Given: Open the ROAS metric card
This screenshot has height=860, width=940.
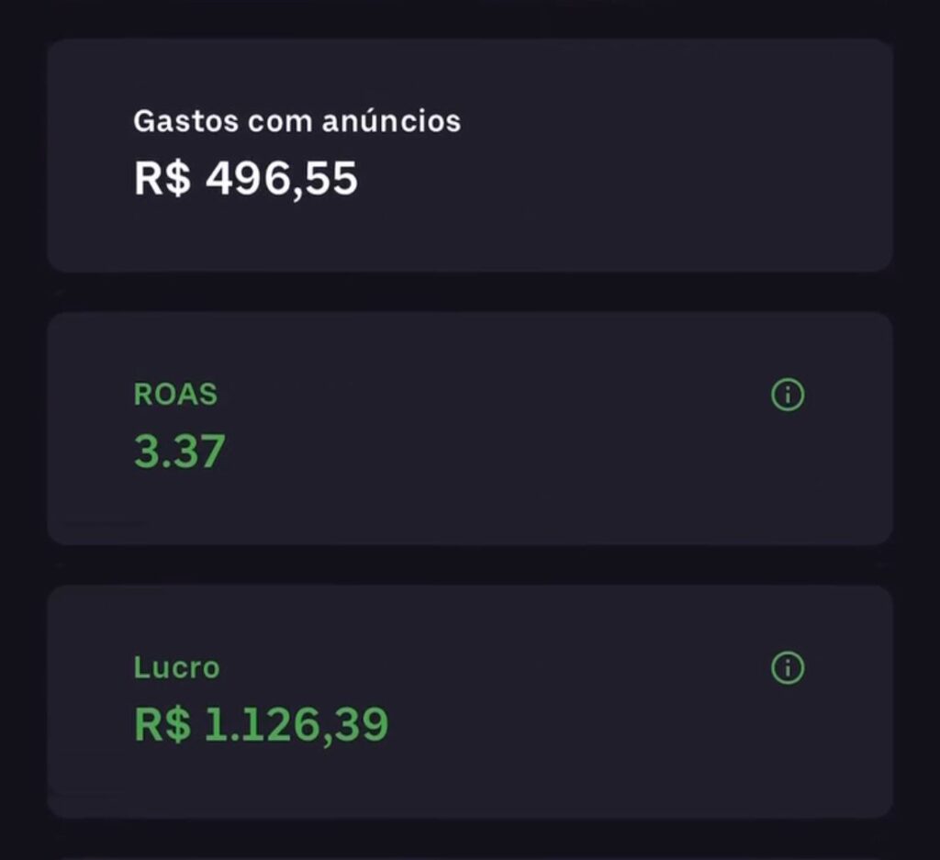Looking at the screenshot, I should pyautogui.click(x=469, y=428).
